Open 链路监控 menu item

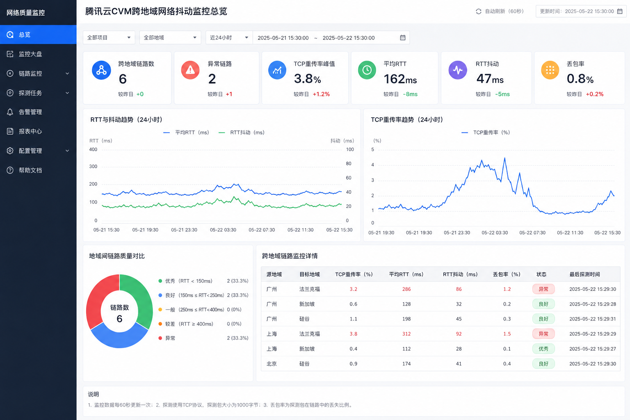[38, 73]
